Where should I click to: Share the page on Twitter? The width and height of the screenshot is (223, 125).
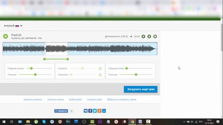95,111
